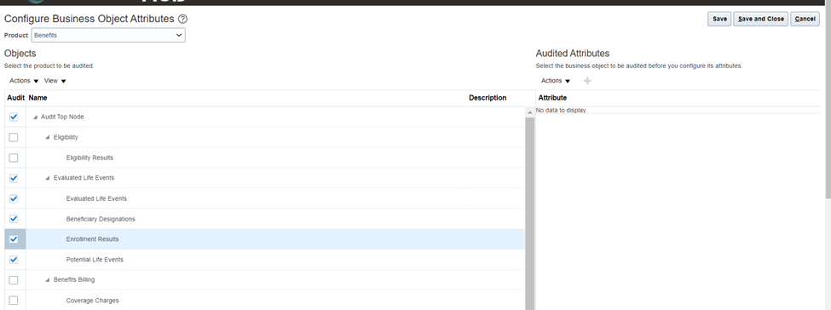The height and width of the screenshot is (310, 831).
Task: Open View menu in Objects panel
Action: coord(55,81)
